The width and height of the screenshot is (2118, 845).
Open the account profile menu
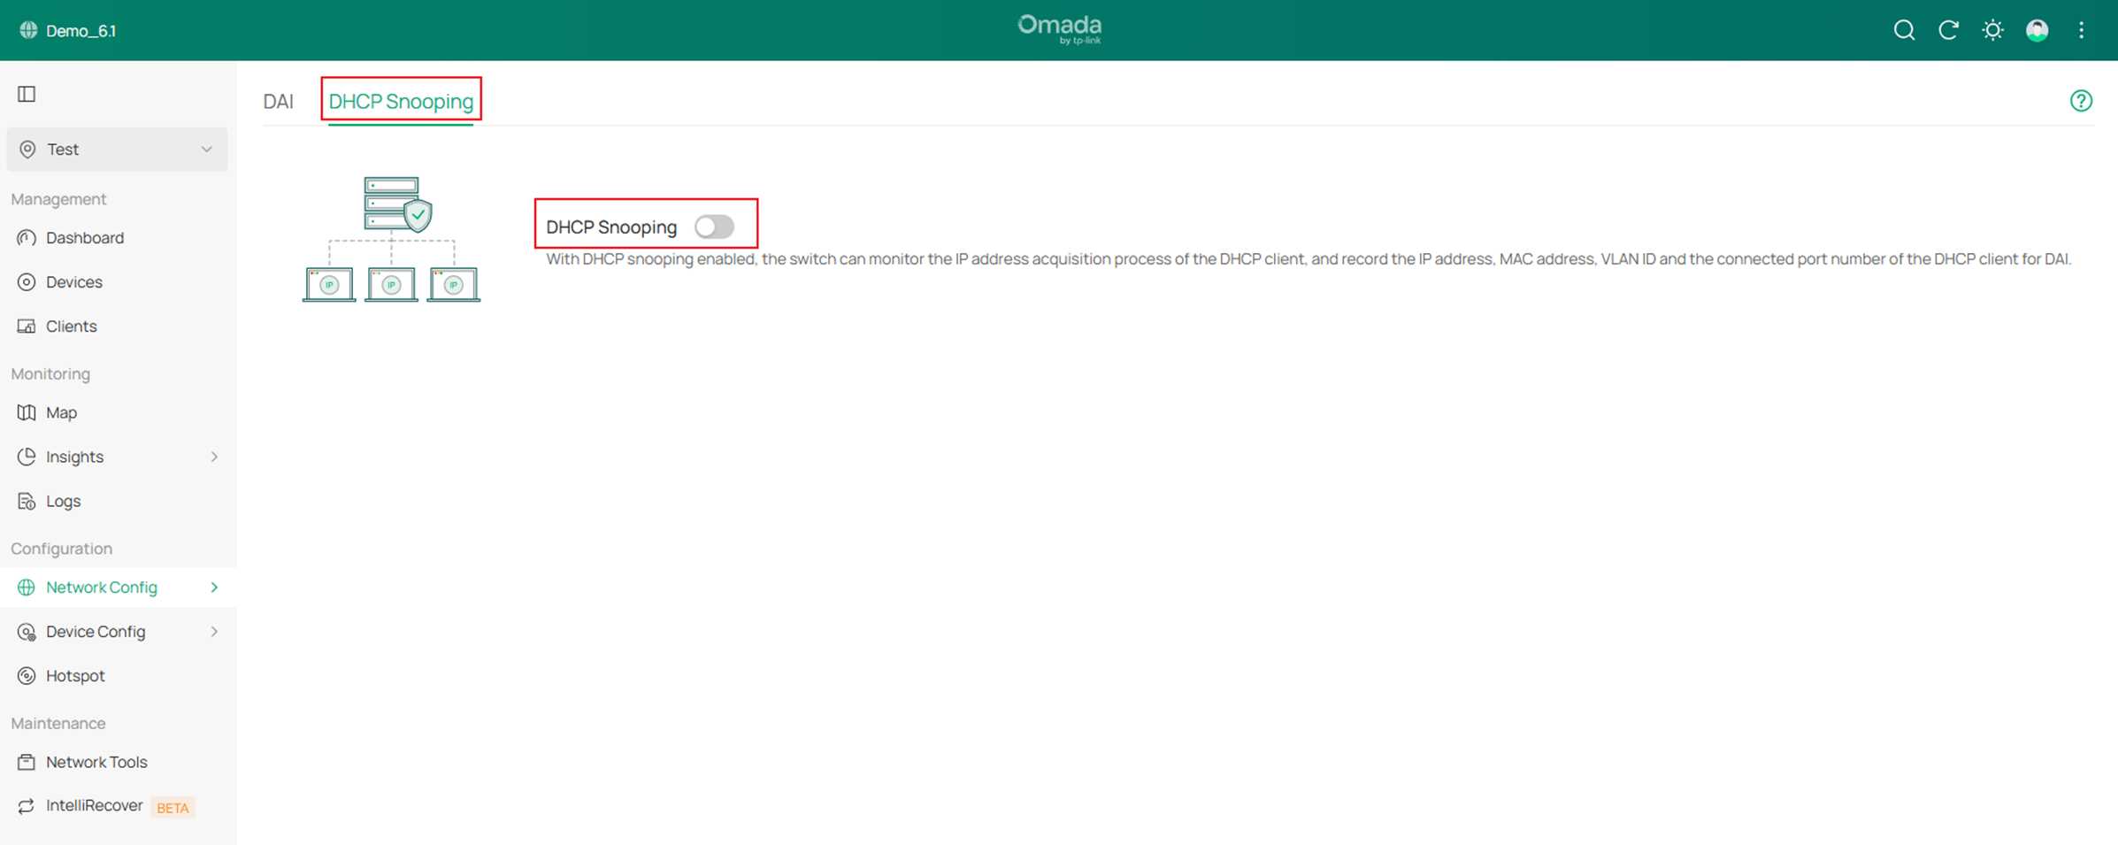click(2037, 29)
